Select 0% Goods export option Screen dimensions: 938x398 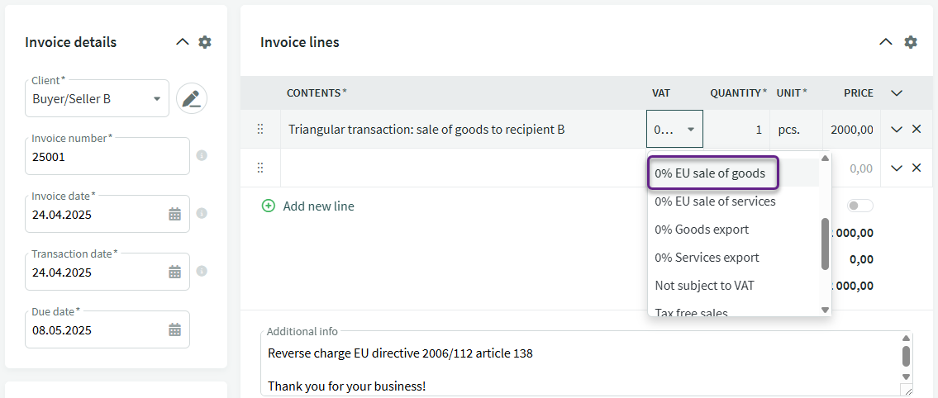click(x=702, y=230)
